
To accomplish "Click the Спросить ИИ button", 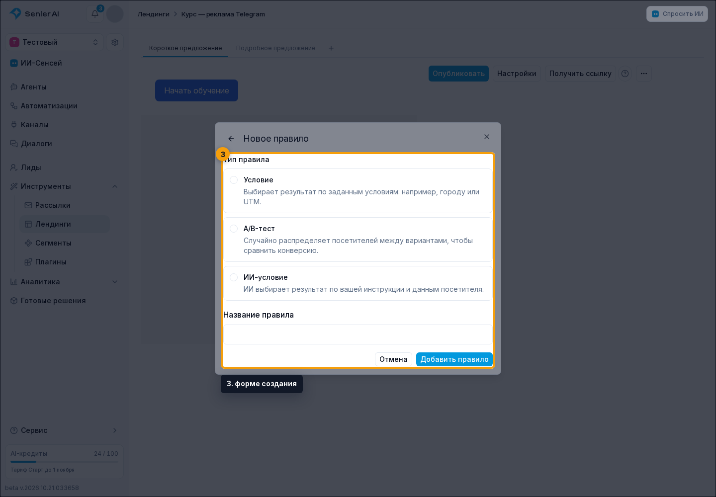I will pos(677,14).
